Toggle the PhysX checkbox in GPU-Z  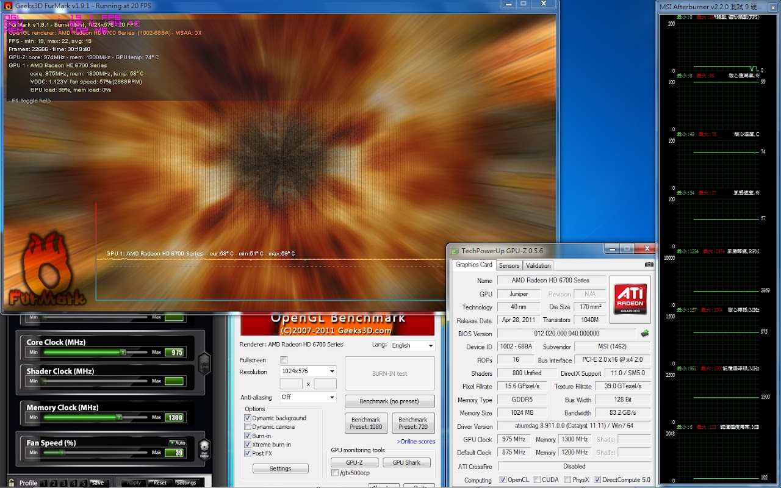point(568,480)
